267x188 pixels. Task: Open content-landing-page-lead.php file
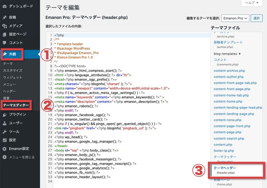(238, 108)
